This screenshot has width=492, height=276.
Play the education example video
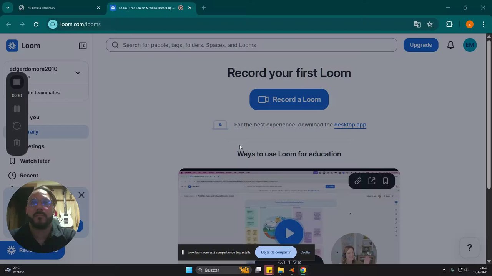pyautogui.click(x=289, y=233)
